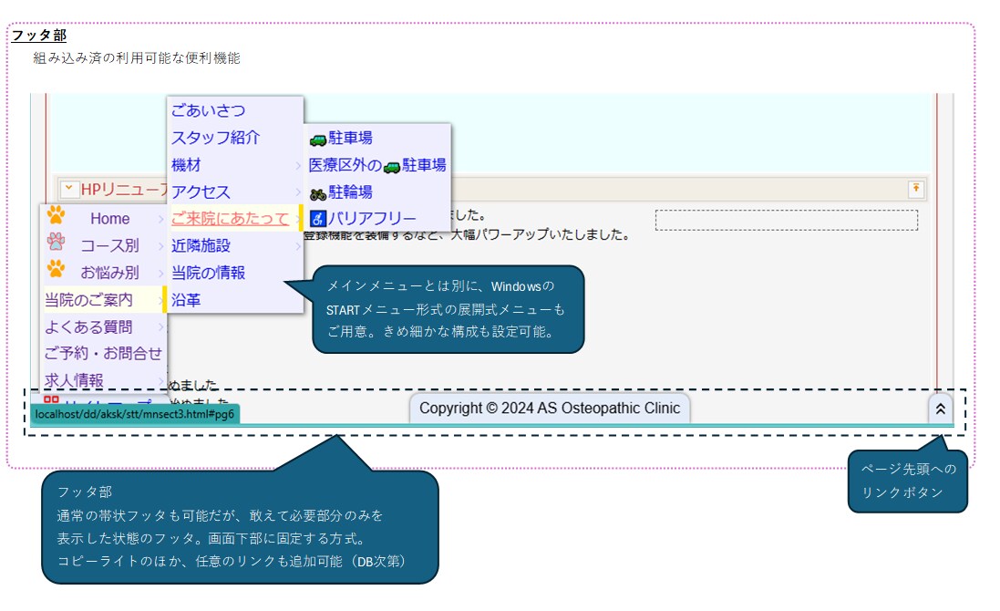Expand the 機材 submenu arrow

click(298, 165)
